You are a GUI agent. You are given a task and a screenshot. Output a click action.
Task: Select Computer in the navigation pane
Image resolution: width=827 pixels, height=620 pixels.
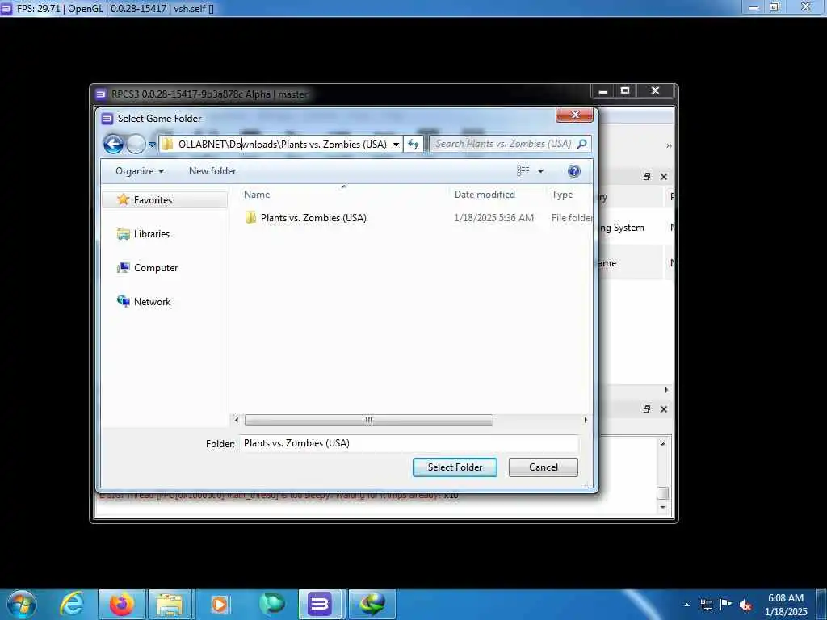tap(156, 268)
